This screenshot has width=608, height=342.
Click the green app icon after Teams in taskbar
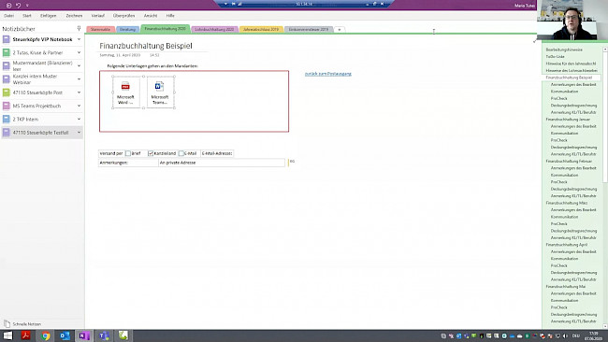tap(123, 335)
